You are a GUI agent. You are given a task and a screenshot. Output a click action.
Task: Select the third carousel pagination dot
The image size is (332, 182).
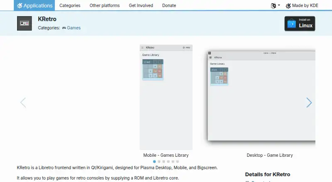click(164, 161)
